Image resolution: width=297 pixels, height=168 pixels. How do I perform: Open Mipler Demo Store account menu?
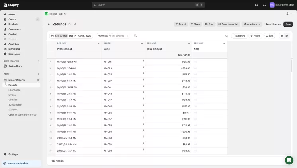point(282,5)
